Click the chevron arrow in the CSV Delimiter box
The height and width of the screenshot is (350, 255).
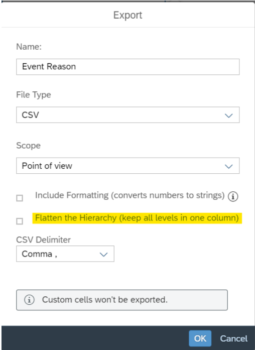pyautogui.click(x=103, y=254)
